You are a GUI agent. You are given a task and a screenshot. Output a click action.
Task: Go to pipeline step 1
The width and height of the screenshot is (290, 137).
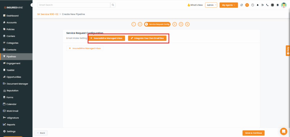tap(133, 24)
